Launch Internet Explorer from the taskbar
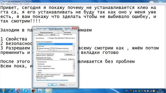The width and height of the screenshot is (166, 93). coord(11,91)
